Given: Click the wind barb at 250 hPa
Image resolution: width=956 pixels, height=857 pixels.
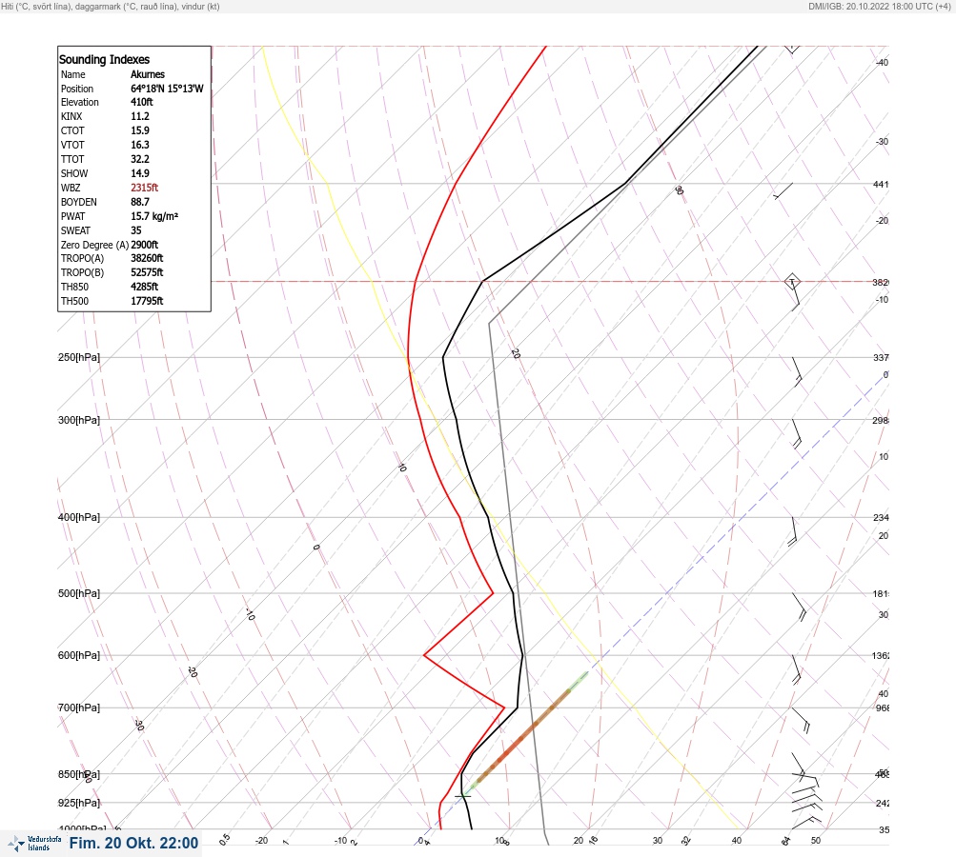Looking at the screenshot, I should pos(798,371).
